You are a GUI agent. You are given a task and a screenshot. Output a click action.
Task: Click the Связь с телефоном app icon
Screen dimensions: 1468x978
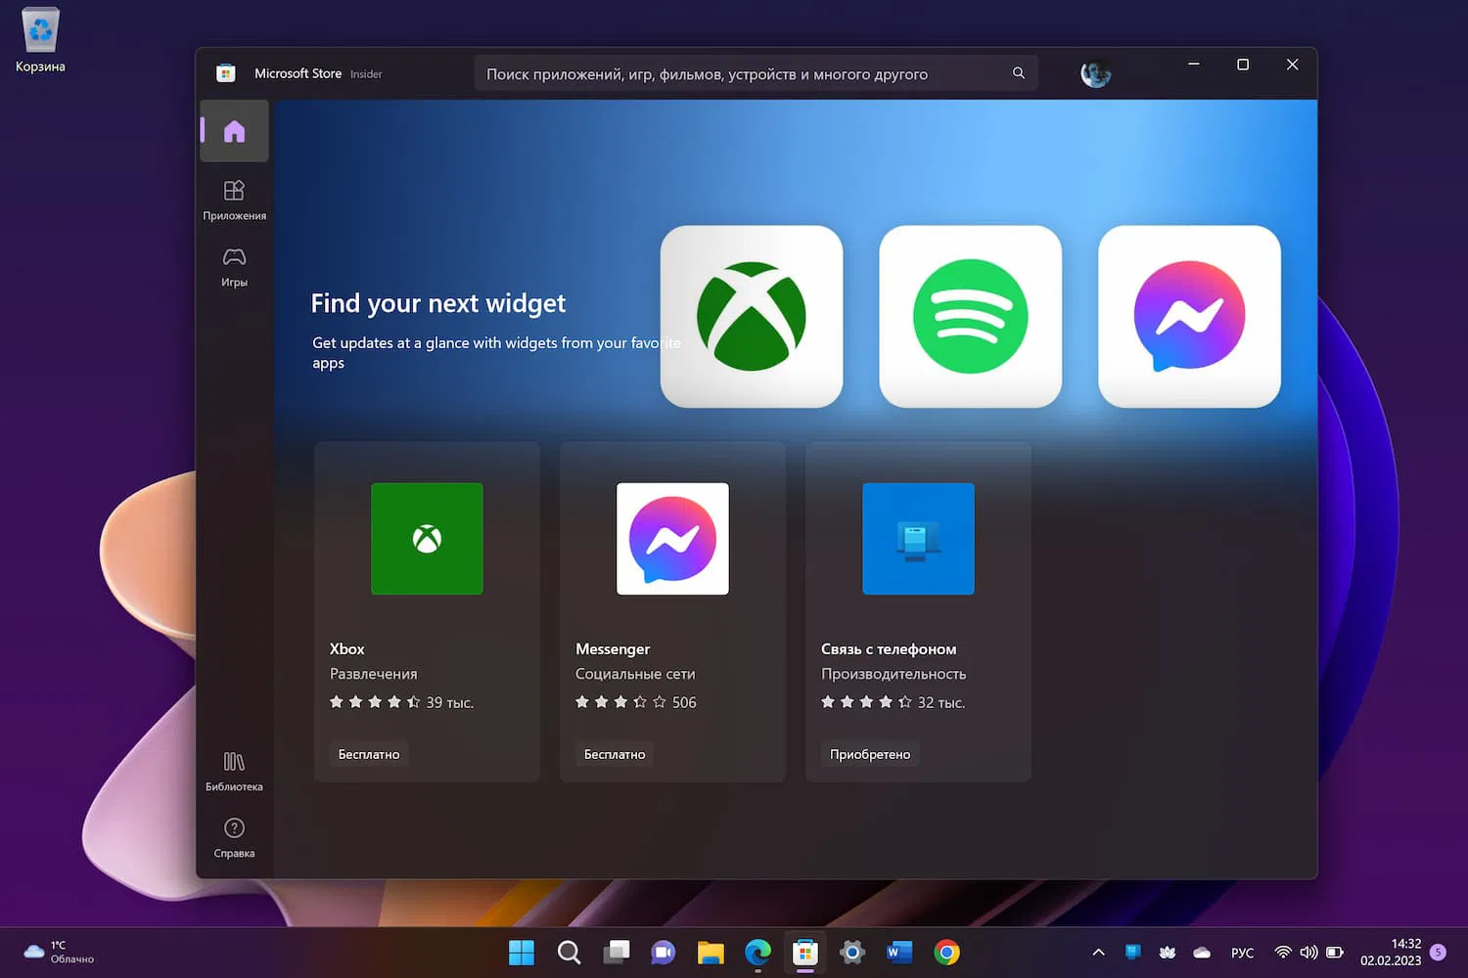pyautogui.click(x=918, y=539)
